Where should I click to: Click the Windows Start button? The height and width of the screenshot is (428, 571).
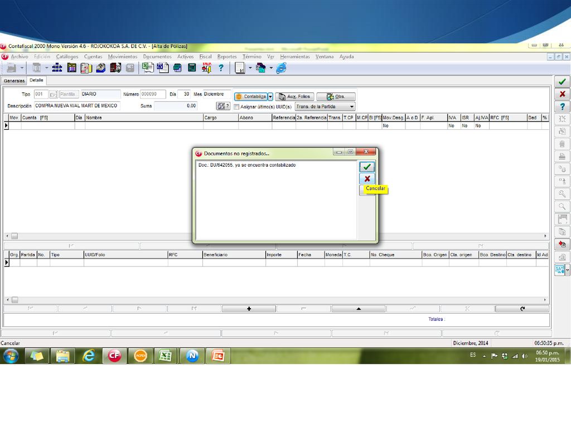point(11,356)
